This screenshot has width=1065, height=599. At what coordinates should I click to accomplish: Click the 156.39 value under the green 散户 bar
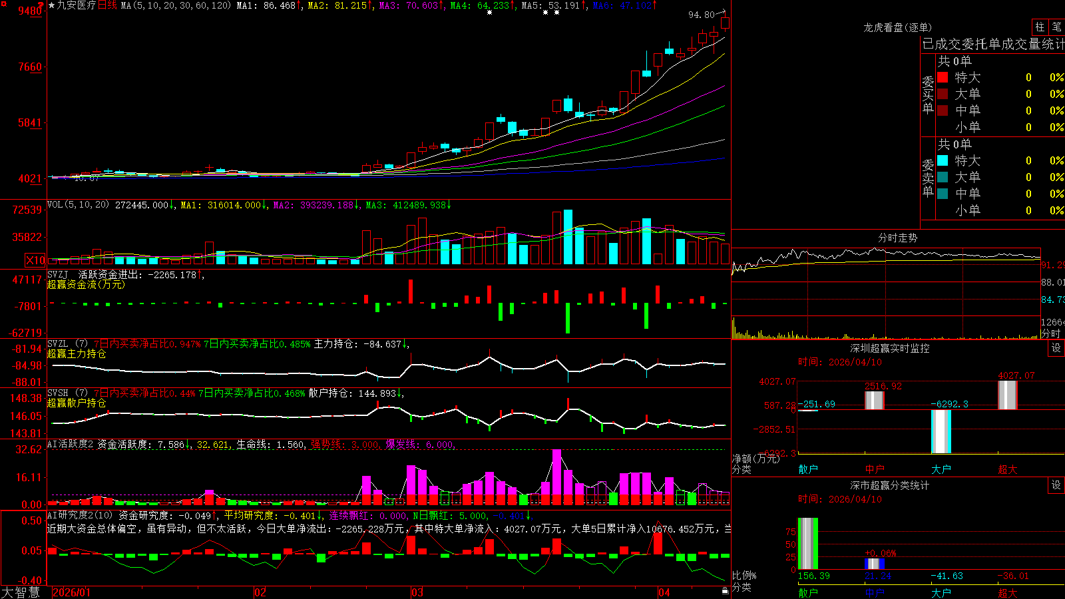click(x=813, y=576)
